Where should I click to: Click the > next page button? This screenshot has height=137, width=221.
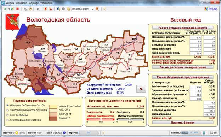pyautogui.click(x=141, y=89)
